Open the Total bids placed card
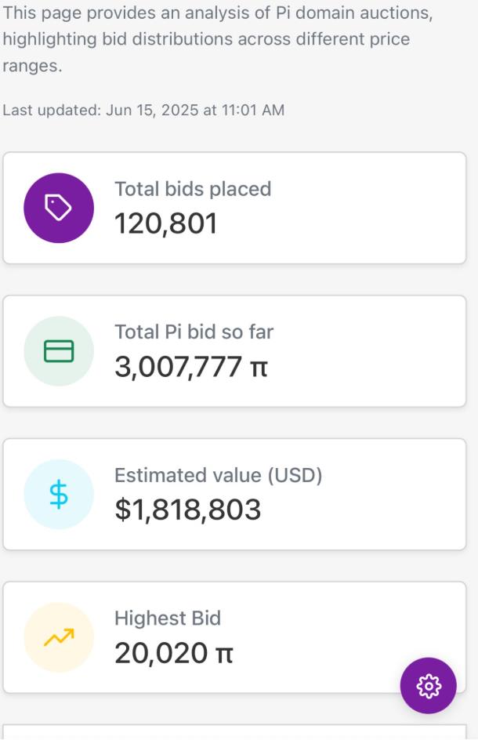The image size is (478, 740). point(234,209)
